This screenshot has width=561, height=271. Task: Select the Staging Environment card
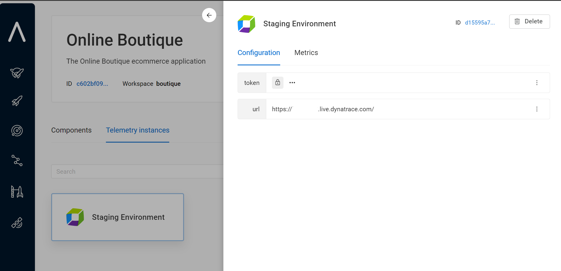pos(117,217)
